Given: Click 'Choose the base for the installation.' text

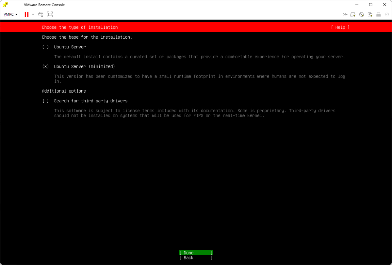Looking at the screenshot, I should (x=87, y=37).
